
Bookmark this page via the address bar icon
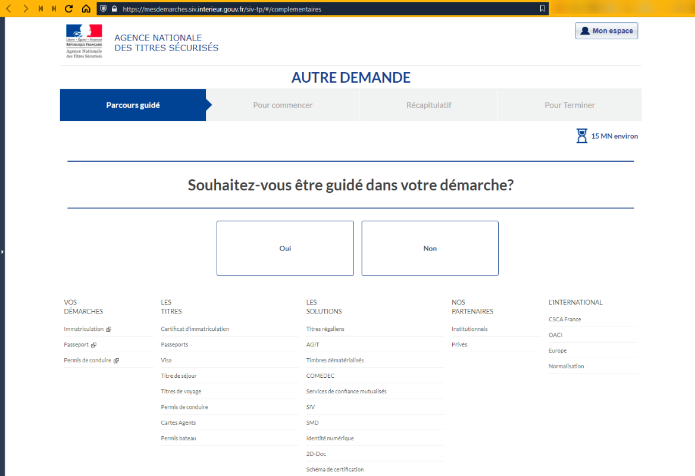click(541, 9)
